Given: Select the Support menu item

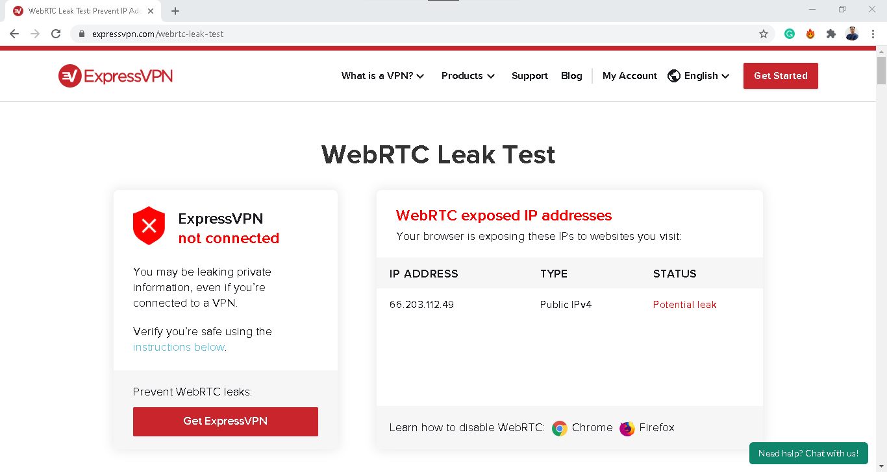Looking at the screenshot, I should [529, 76].
